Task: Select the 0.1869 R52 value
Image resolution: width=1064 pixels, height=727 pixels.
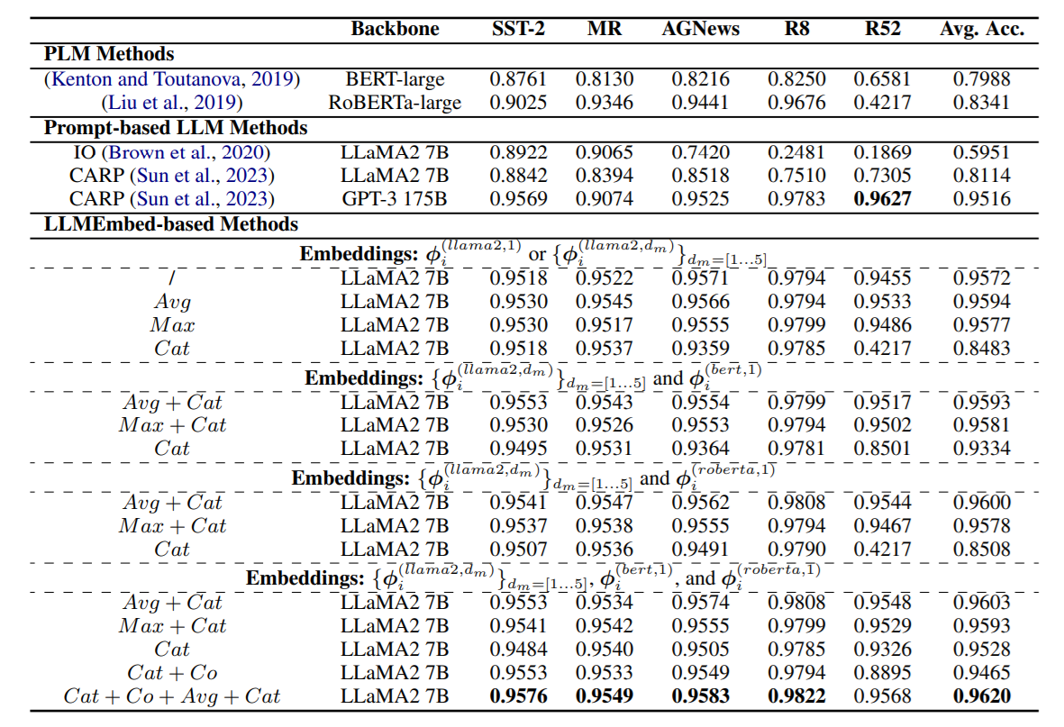Action: (x=882, y=153)
